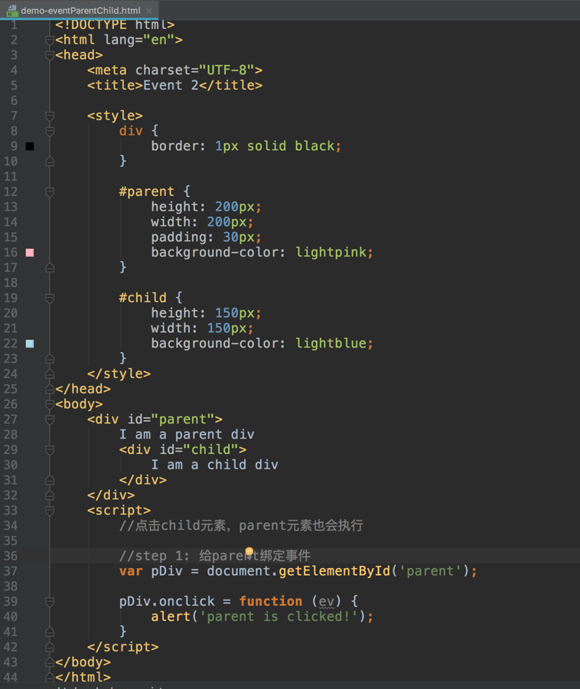
Task: Click the comment on line 34
Action: coord(241,525)
